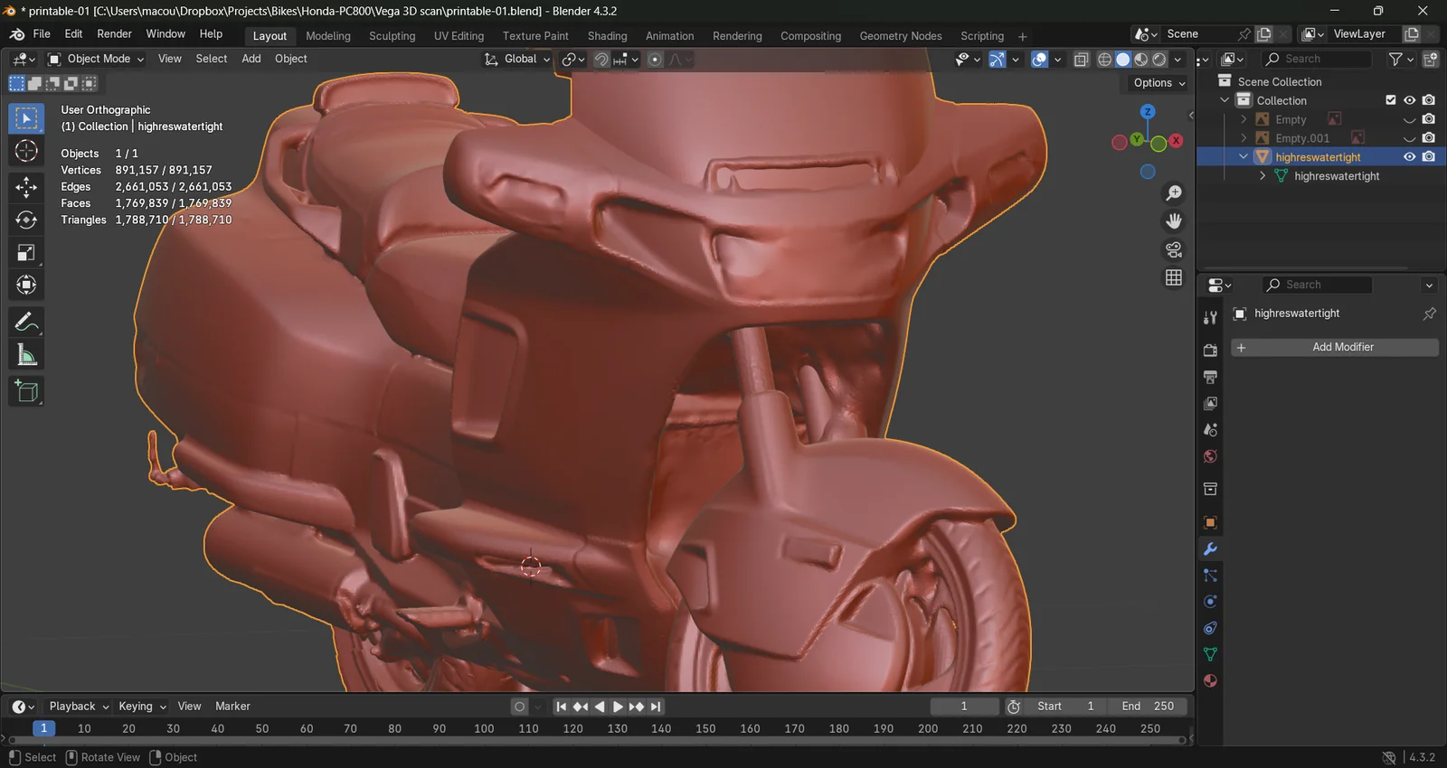Click the red X axis gizmo ball
This screenshot has width=1447, height=768.
[x=1176, y=140]
